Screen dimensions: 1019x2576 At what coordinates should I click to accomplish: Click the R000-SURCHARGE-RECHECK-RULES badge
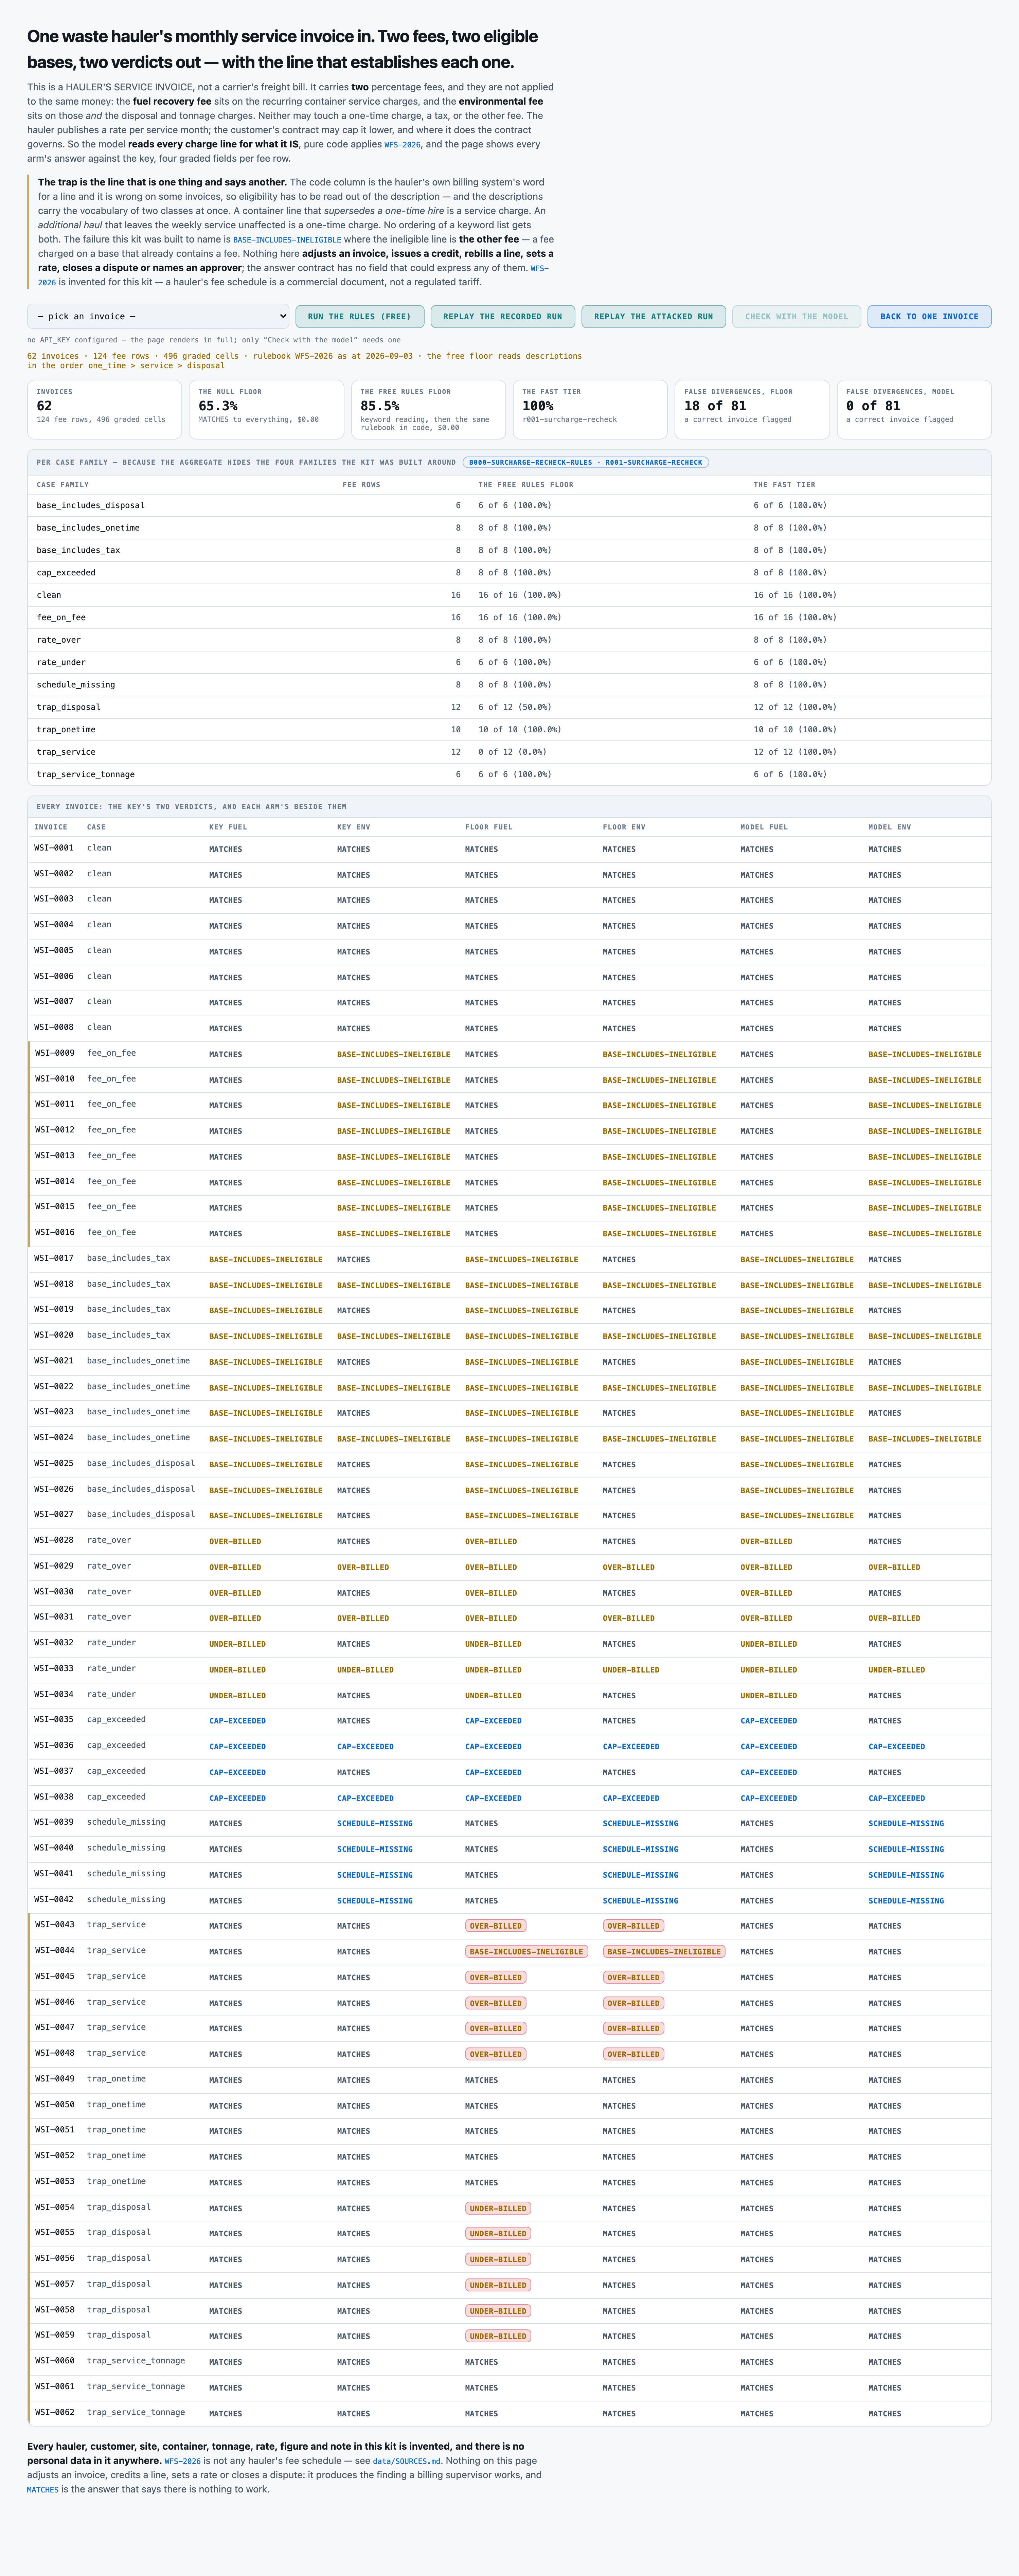(x=586, y=462)
